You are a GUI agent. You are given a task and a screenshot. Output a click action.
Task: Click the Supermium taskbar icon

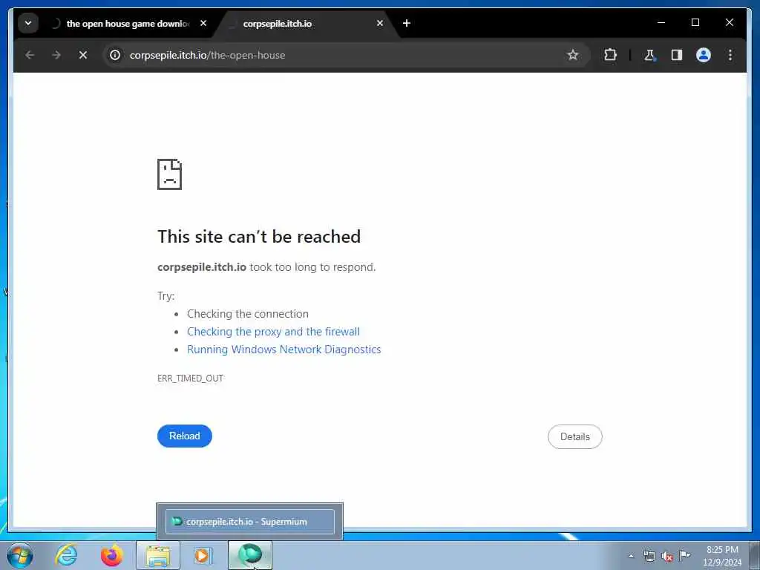click(x=249, y=555)
